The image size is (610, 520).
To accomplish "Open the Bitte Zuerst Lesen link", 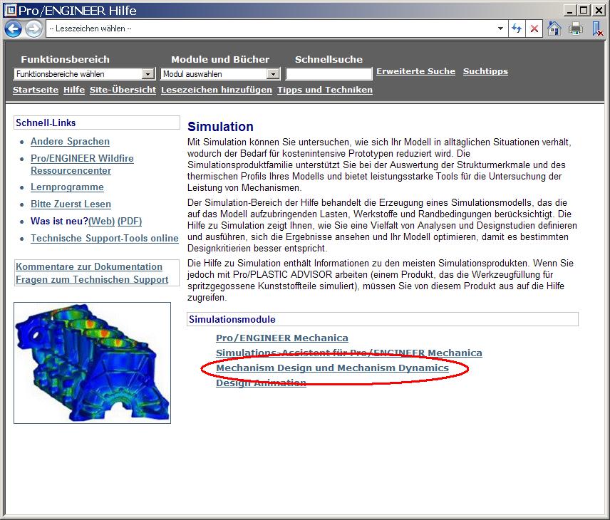I will 71,204.
